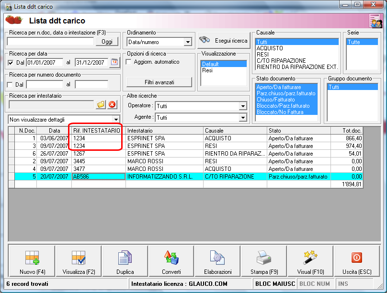
Task: Click the 974,40 total cell
Action: click(x=347, y=146)
